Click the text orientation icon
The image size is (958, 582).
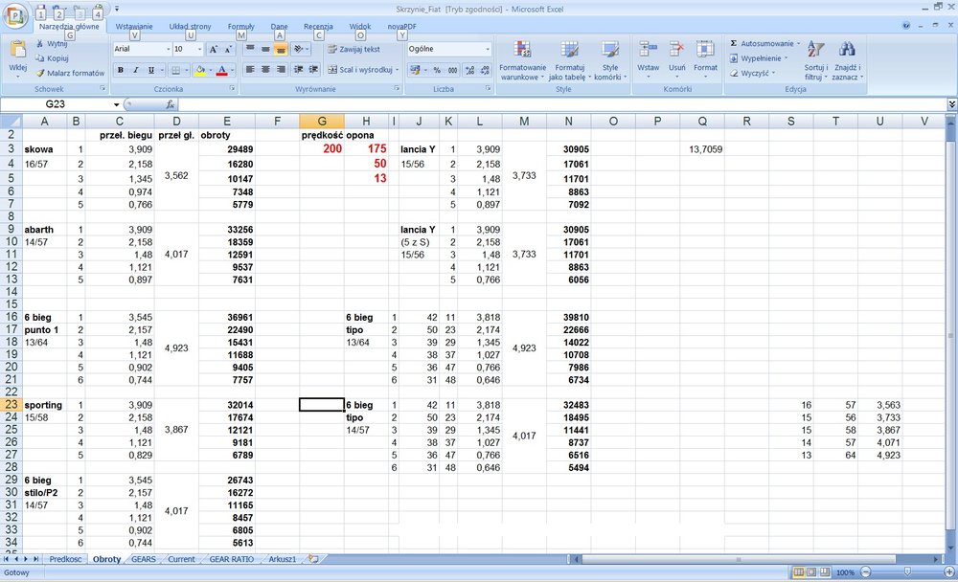pos(299,50)
